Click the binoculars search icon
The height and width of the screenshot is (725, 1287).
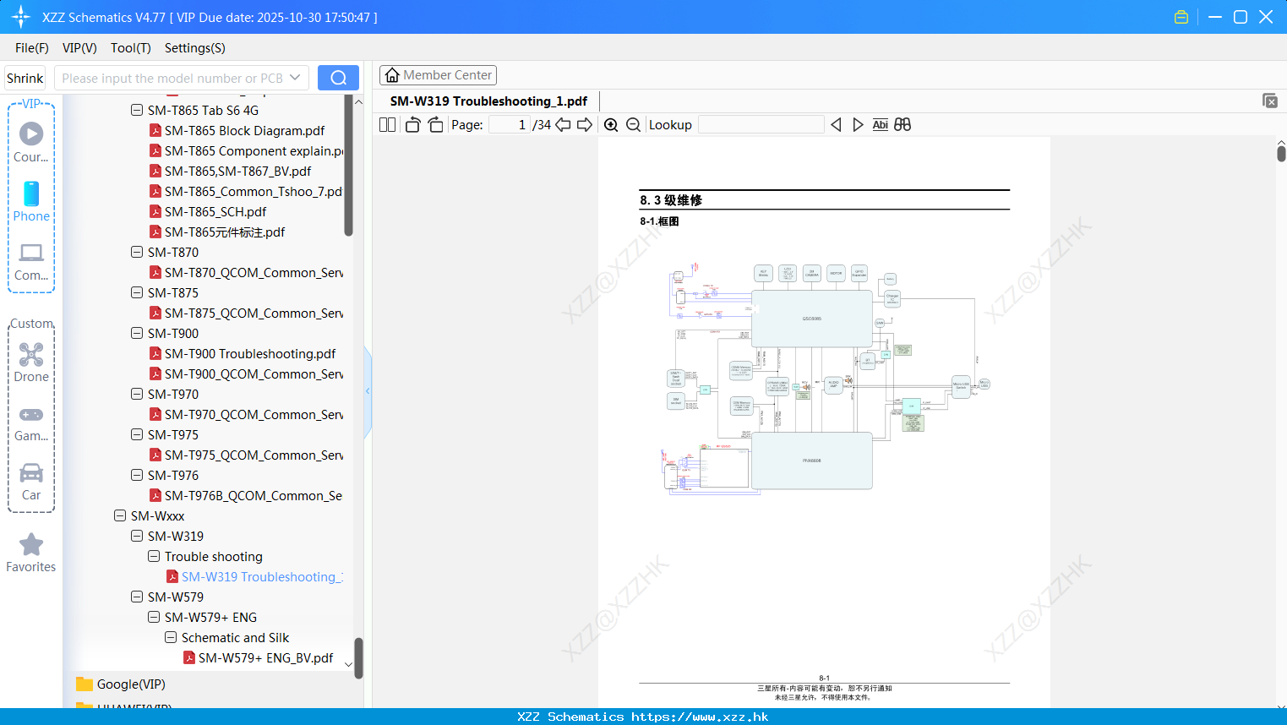pyautogui.click(x=903, y=125)
